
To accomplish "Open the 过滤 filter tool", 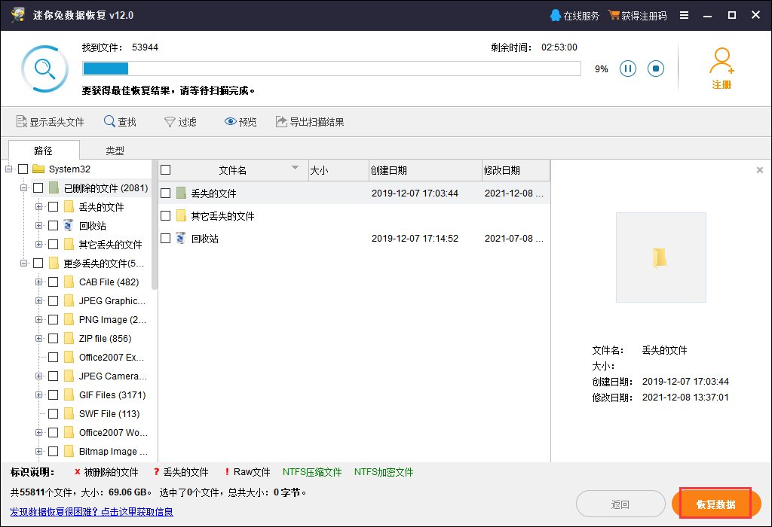I will (x=180, y=121).
